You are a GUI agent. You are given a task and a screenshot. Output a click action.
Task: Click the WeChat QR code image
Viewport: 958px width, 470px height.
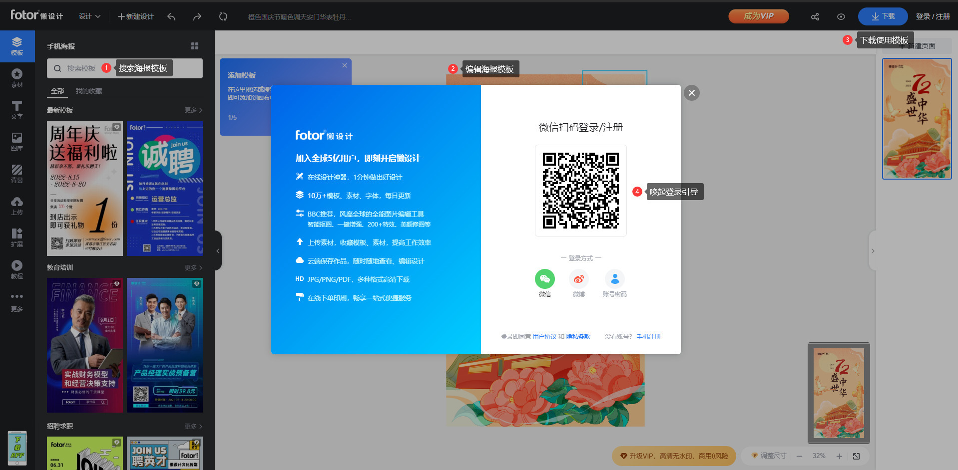click(x=581, y=191)
